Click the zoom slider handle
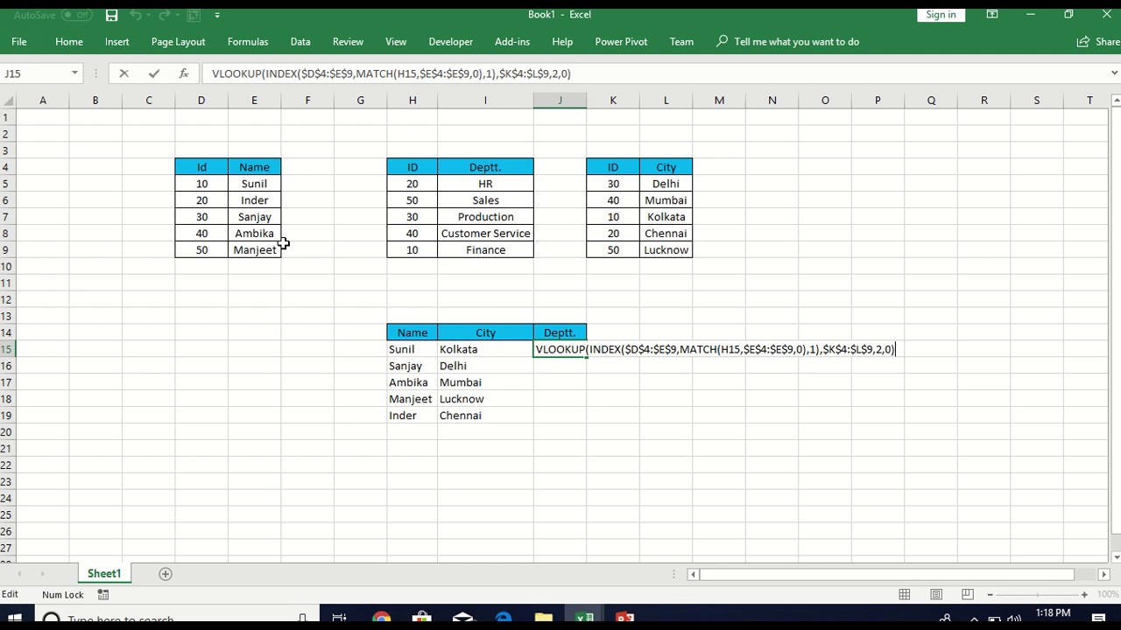Viewport: 1121px width, 630px height. pos(1038,595)
